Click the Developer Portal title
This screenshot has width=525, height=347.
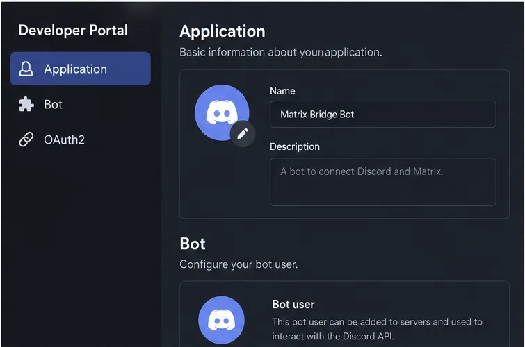click(73, 30)
